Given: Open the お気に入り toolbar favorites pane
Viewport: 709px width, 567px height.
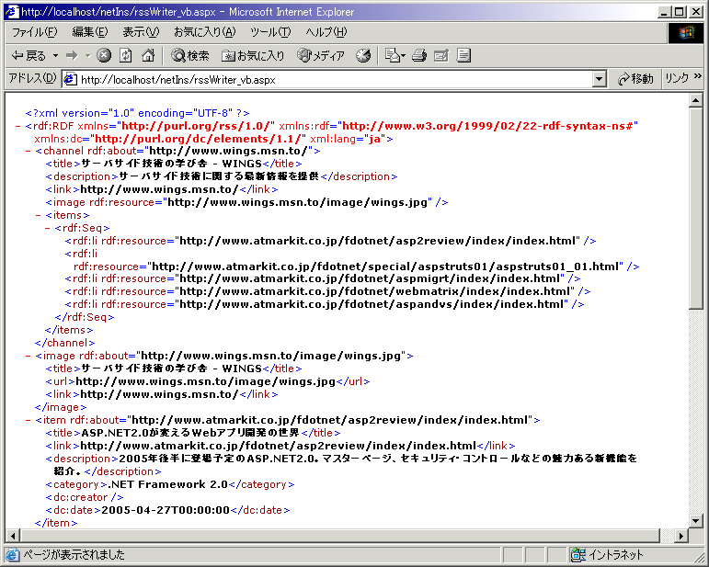Looking at the screenshot, I should point(253,55).
